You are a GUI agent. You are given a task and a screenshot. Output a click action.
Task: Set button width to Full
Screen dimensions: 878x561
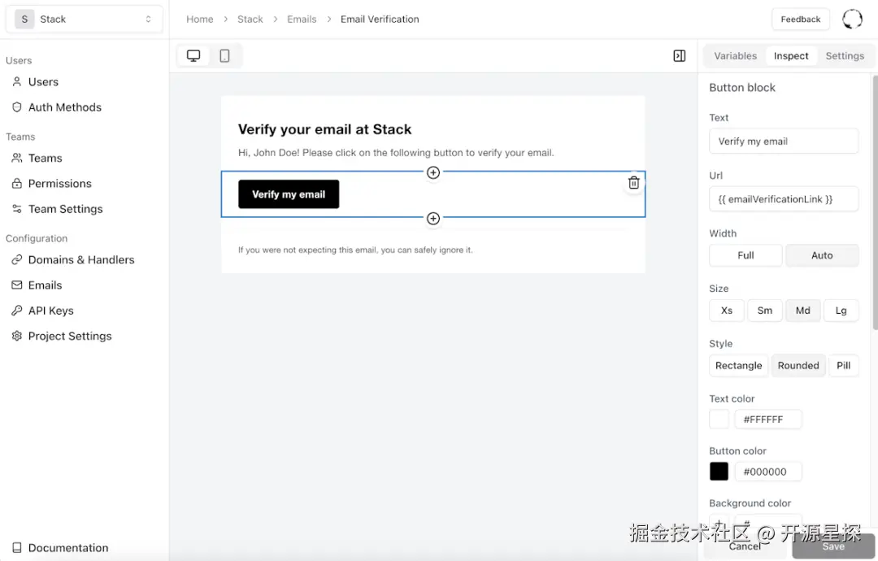point(745,255)
